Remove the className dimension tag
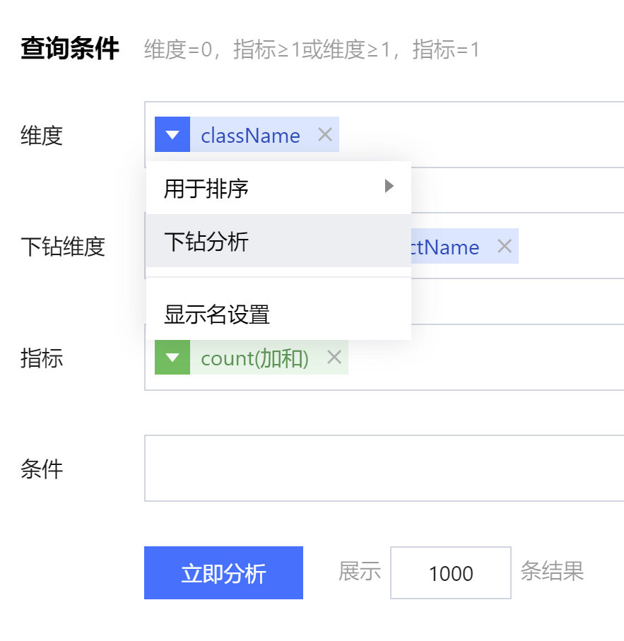The image size is (624, 641). pyautogui.click(x=325, y=135)
